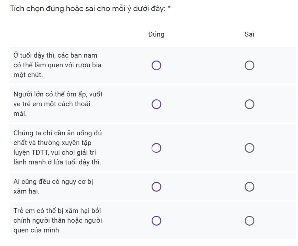298x246 pixels.
Task: Select Đúng for 'các bạn nam rượu bia' statement
Action: coord(156,65)
